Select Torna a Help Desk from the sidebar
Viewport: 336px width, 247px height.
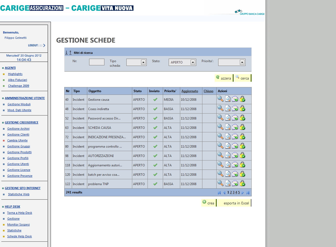coord(19,212)
